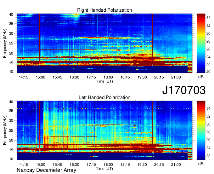Image resolution: width=214 pixels, height=174 pixels.
Task: Click the 35 MHz frequency tick of the bottom plot
Action: 11,111
